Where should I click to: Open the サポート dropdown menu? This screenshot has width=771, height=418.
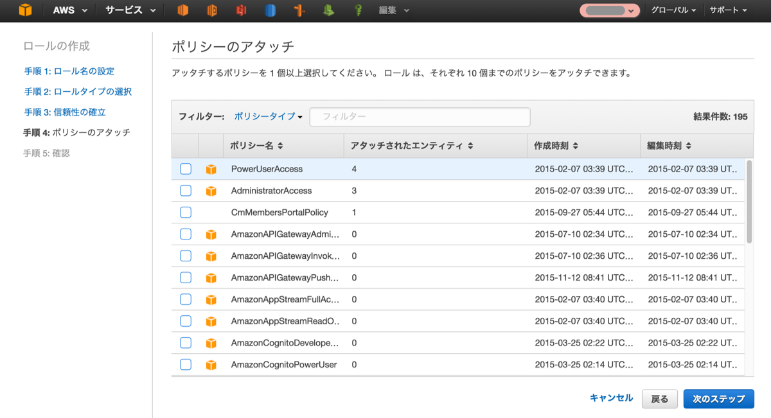click(728, 10)
